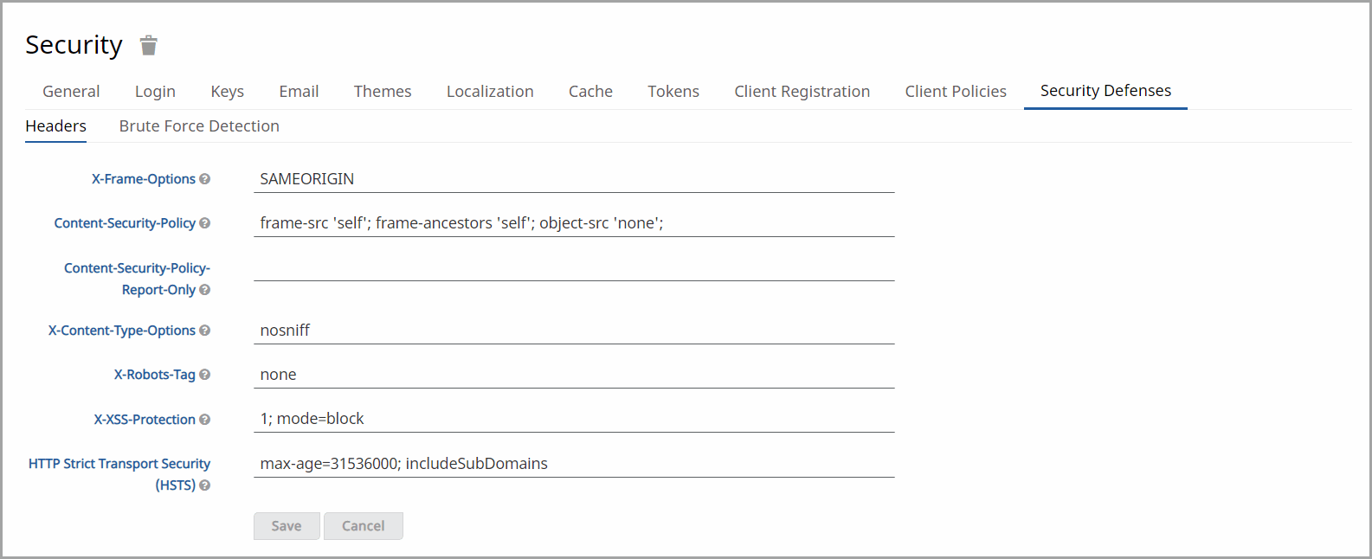Switch to the Brute Force Detection tab
The height and width of the screenshot is (559, 1372).
(199, 126)
